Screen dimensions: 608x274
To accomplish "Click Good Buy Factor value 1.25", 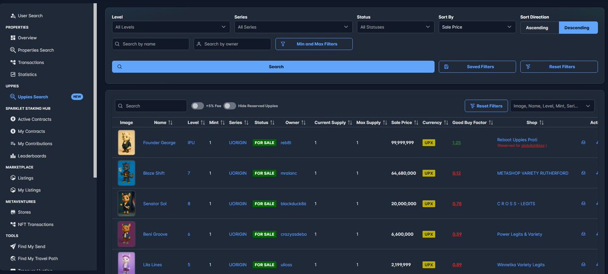I will coord(457,143).
